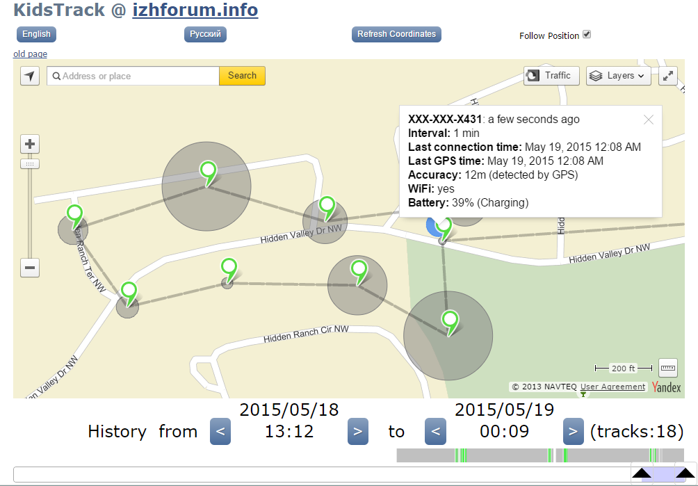Viewport: 698px width, 486px height.
Task: Step the history start time forward
Action: [x=357, y=432]
